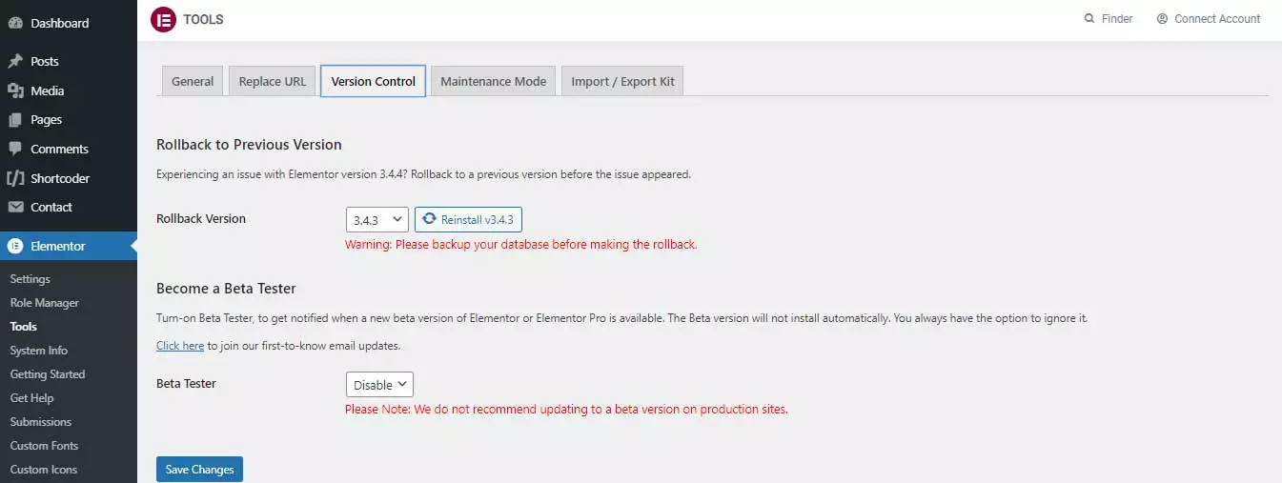
Task: Open Dashboard menu item
Action: pos(69,23)
